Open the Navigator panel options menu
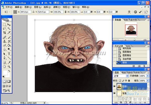This screenshot has height=105, width=151. click(x=148, y=20)
